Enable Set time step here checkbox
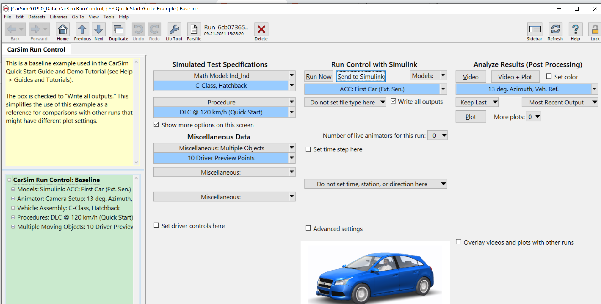The width and height of the screenshot is (601, 304). [308, 149]
